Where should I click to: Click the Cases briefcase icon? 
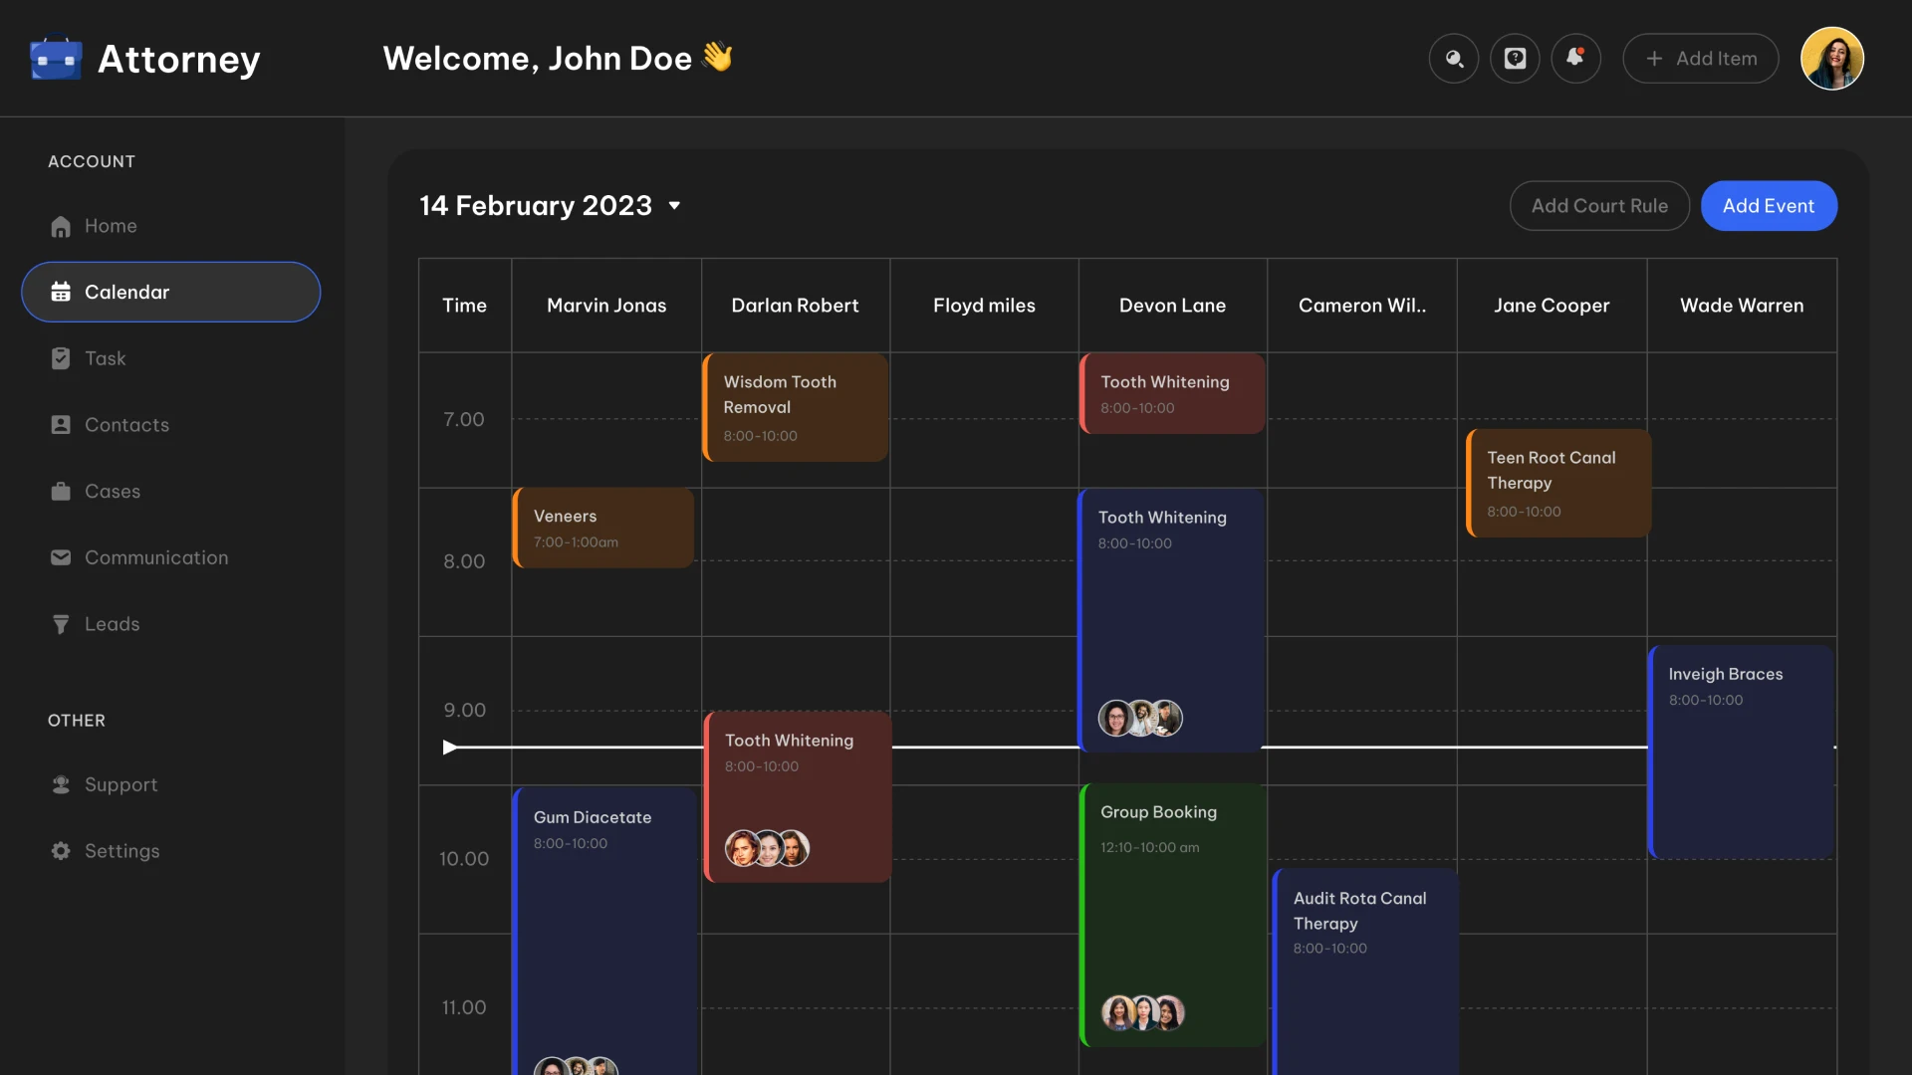(61, 491)
